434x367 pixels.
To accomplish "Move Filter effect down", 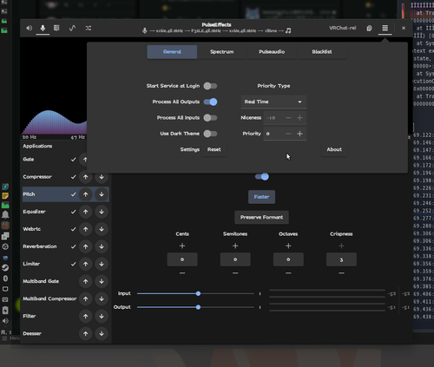I will [102, 316].
